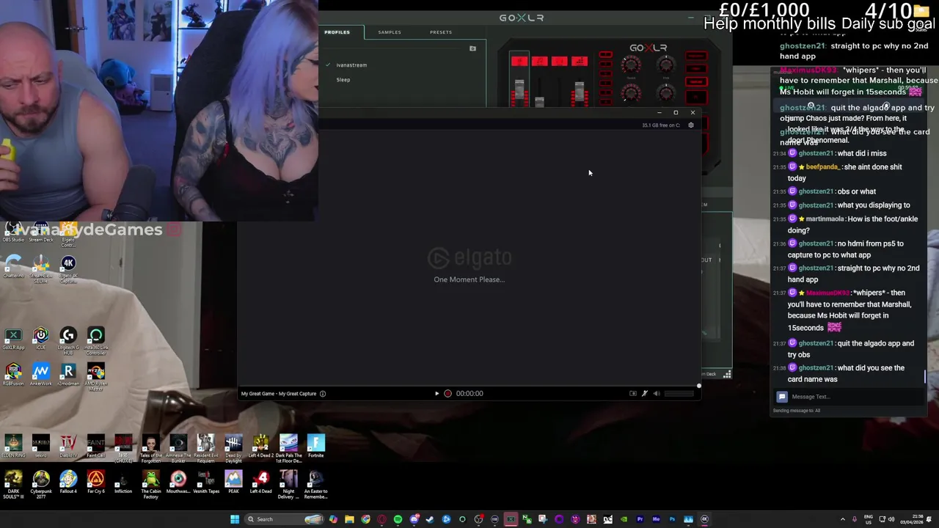Open RGBFusion desktop shortcut
Viewport: 939px width, 528px height.
(13, 375)
